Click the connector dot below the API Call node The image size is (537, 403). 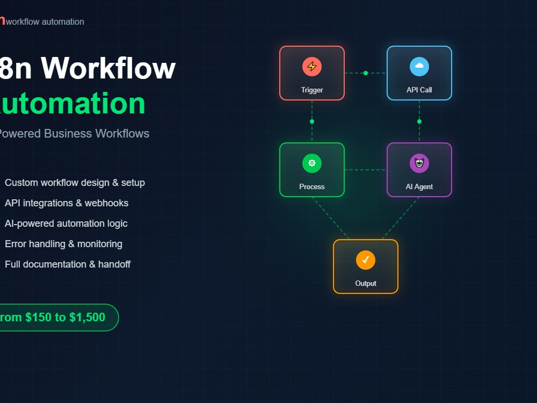[x=419, y=121]
